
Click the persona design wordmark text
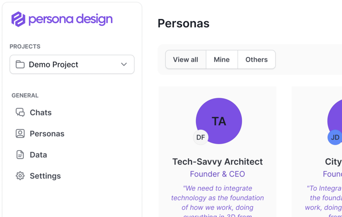[x=70, y=19]
